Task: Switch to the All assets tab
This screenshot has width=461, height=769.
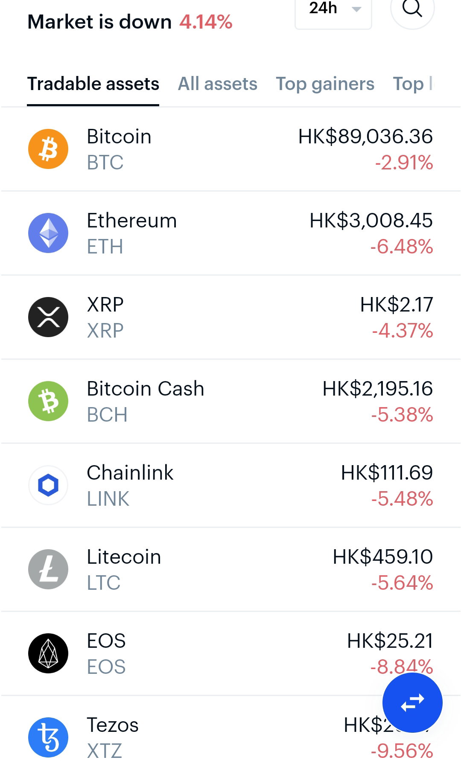Action: click(x=218, y=84)
